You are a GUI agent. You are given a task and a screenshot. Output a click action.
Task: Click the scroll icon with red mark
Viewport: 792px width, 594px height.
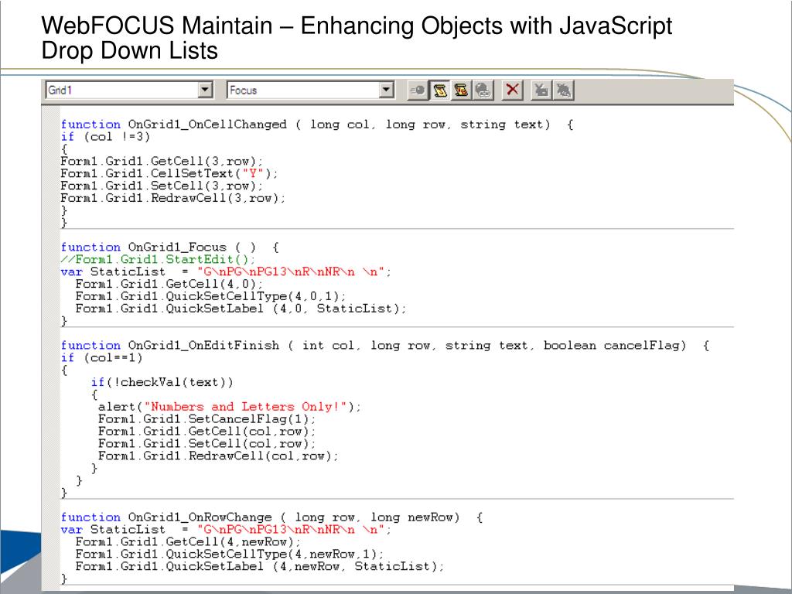462,90
